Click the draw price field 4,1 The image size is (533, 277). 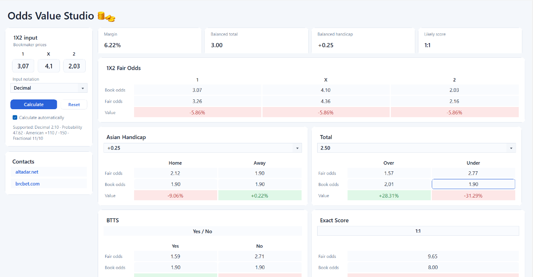(48, 66)
